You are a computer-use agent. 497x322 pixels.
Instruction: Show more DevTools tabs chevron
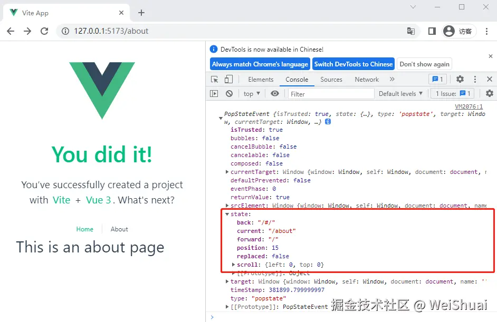tap(392, 79)
